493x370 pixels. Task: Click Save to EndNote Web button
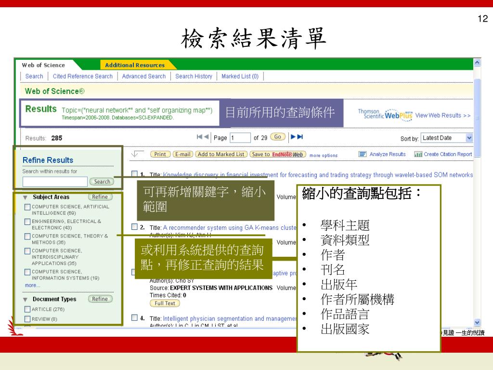(x=278, y=154)
